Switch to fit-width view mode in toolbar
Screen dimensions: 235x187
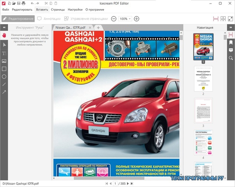[216, 19]
